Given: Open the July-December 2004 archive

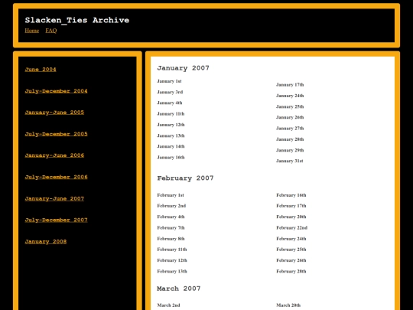Looking at the screenshot, I should click(x=56, y=91).
